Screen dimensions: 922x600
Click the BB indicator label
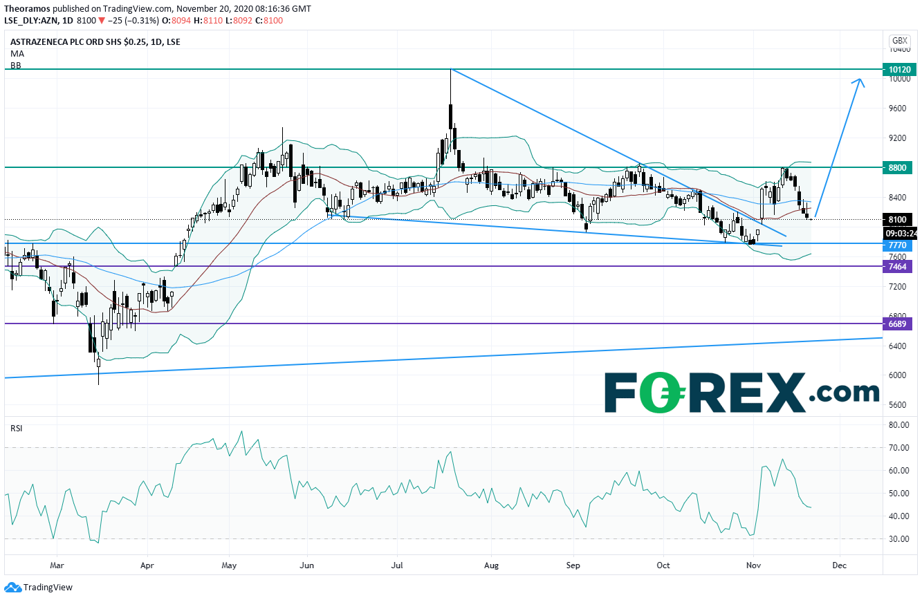[x=15, y=65]
